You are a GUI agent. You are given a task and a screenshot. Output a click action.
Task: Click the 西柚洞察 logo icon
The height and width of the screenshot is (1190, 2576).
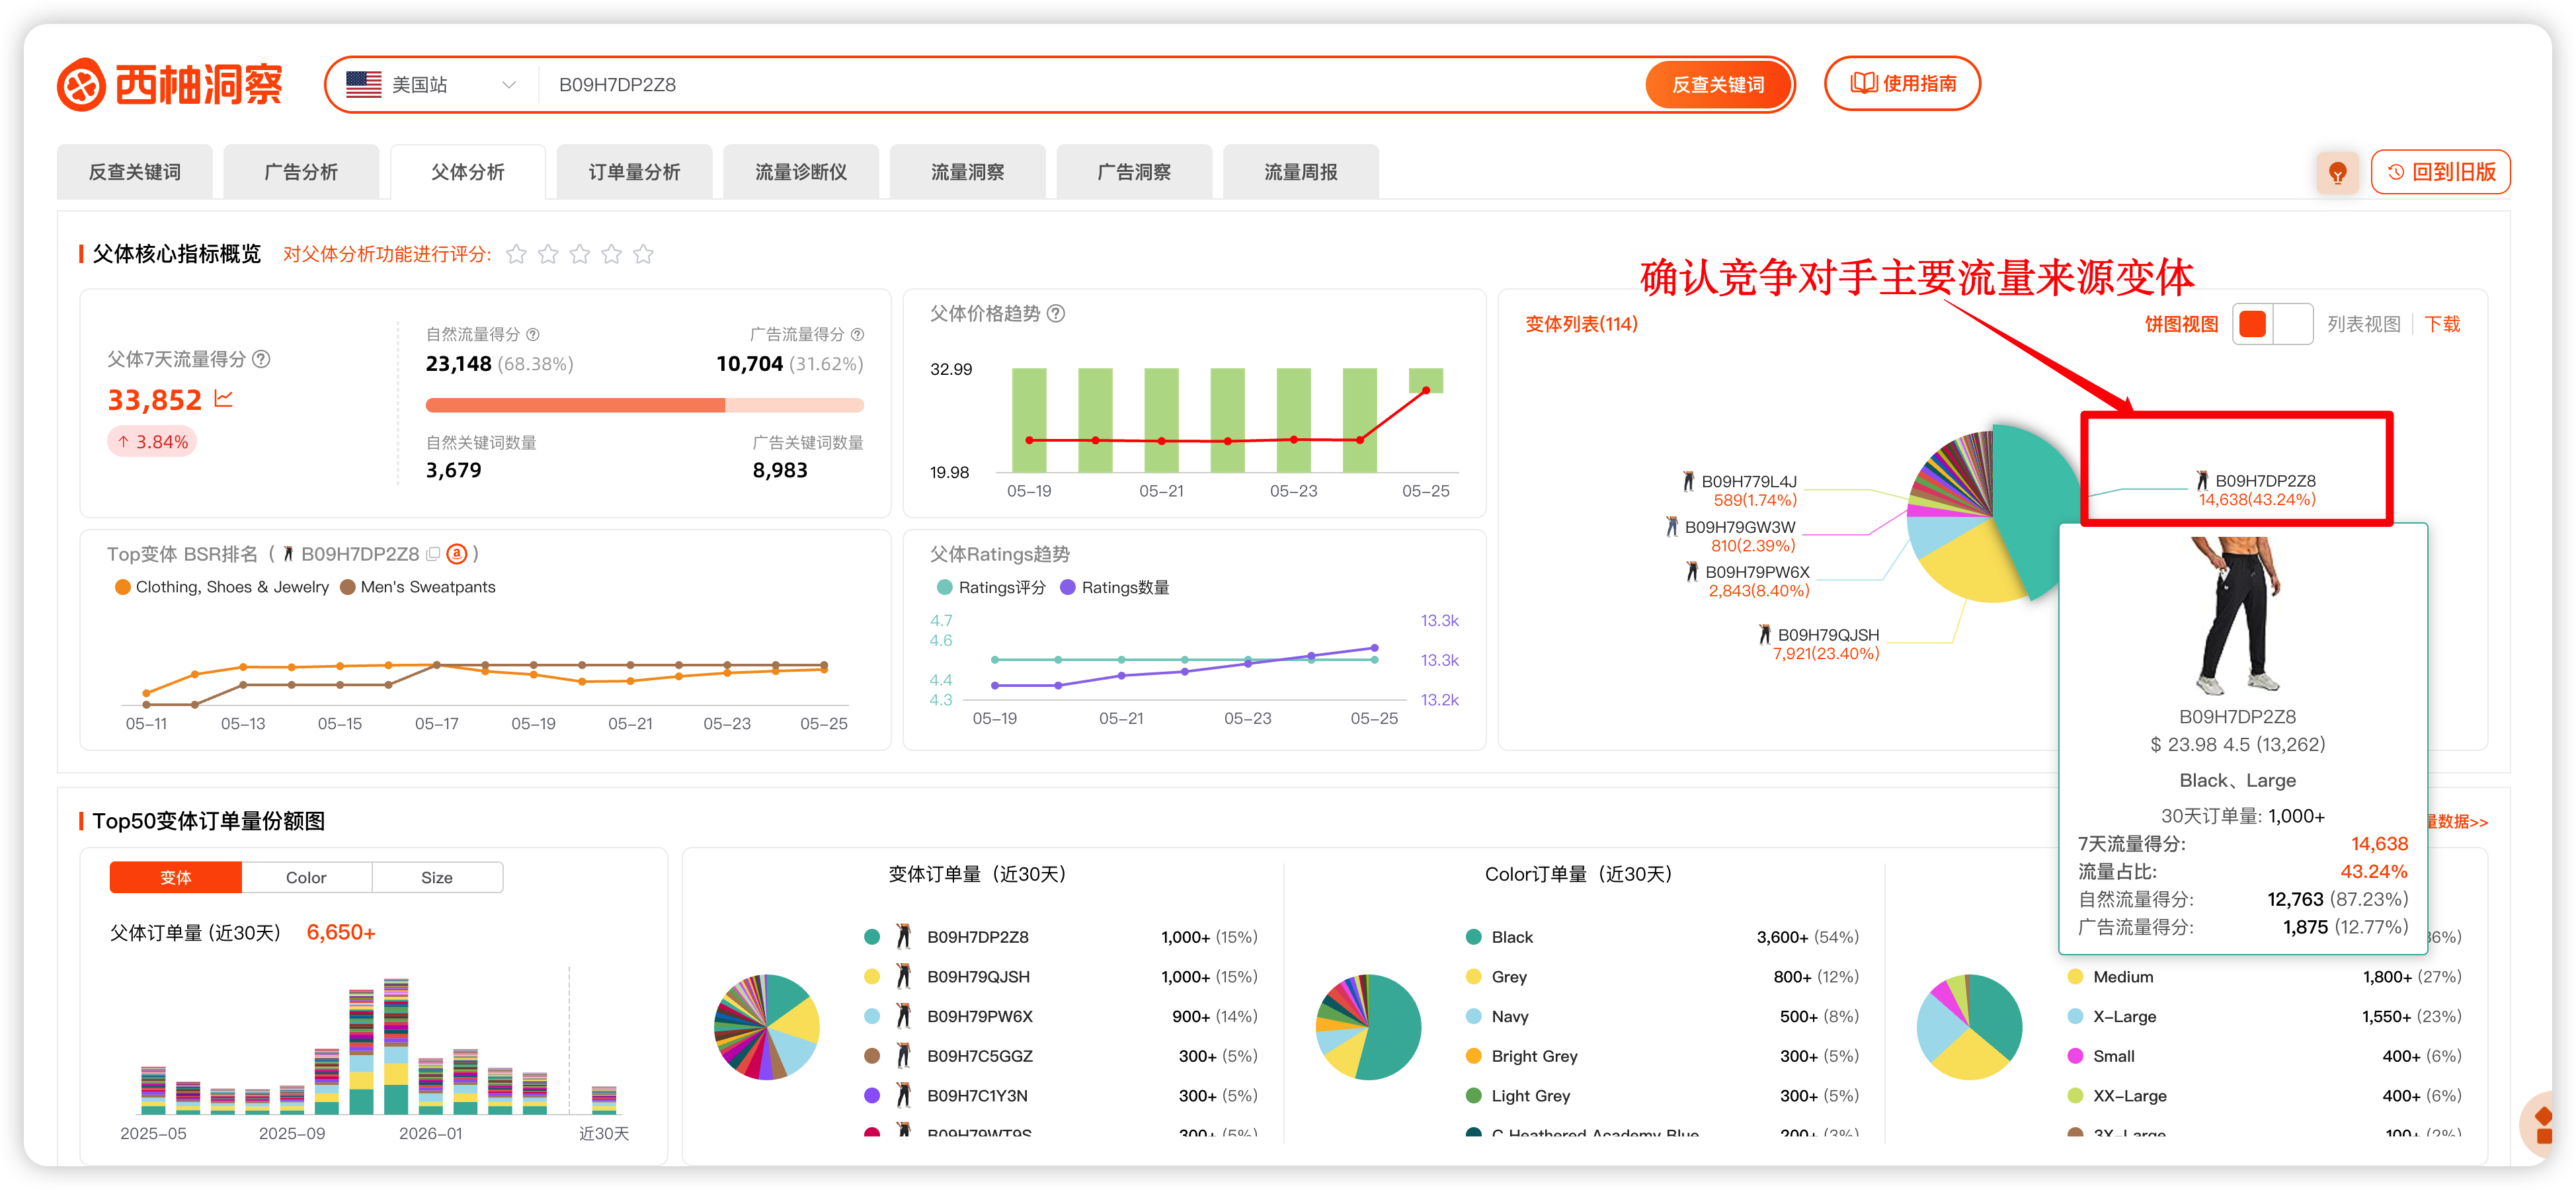tap(81, 84)
